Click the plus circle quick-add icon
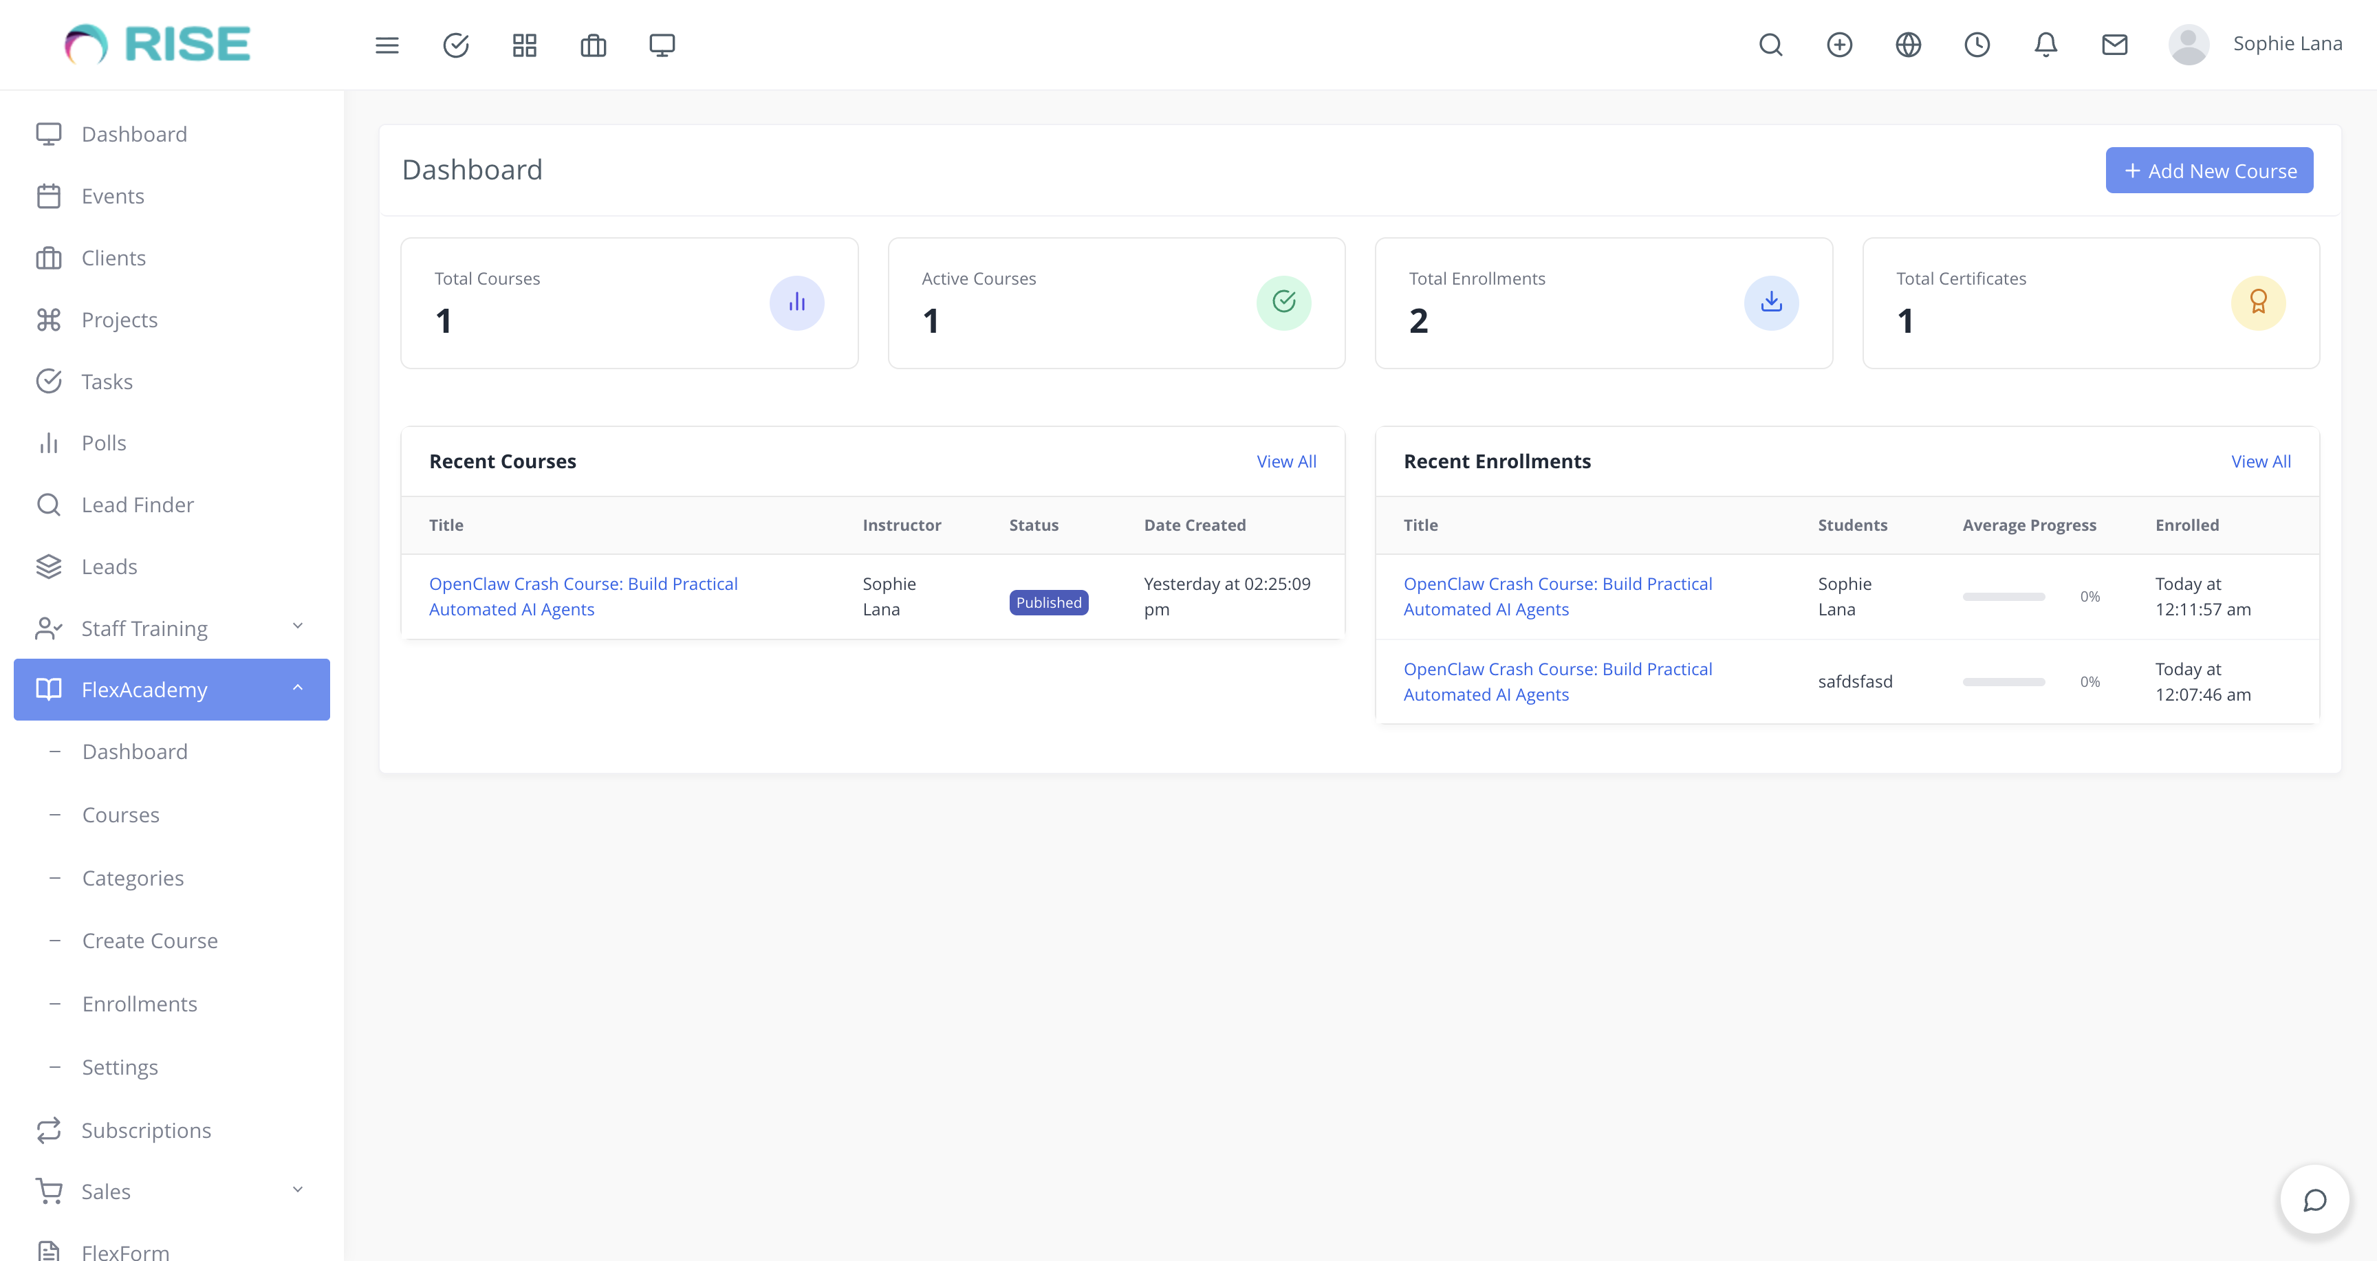 coord(1839,44)
